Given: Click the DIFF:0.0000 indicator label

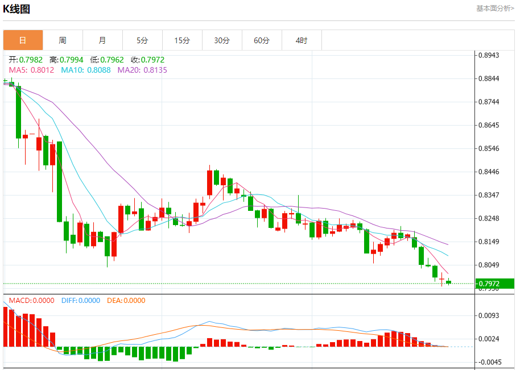Looking at the screenshot, I should tap(81, 301).
